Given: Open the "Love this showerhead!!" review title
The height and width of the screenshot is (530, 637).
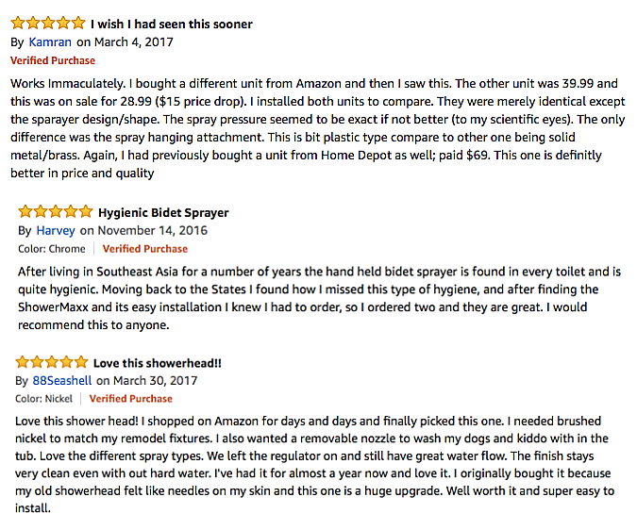Looking at the screenshot, I should pos(157,362).
